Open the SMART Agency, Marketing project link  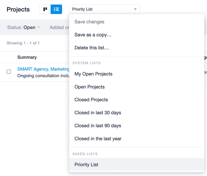click(43, 69)
